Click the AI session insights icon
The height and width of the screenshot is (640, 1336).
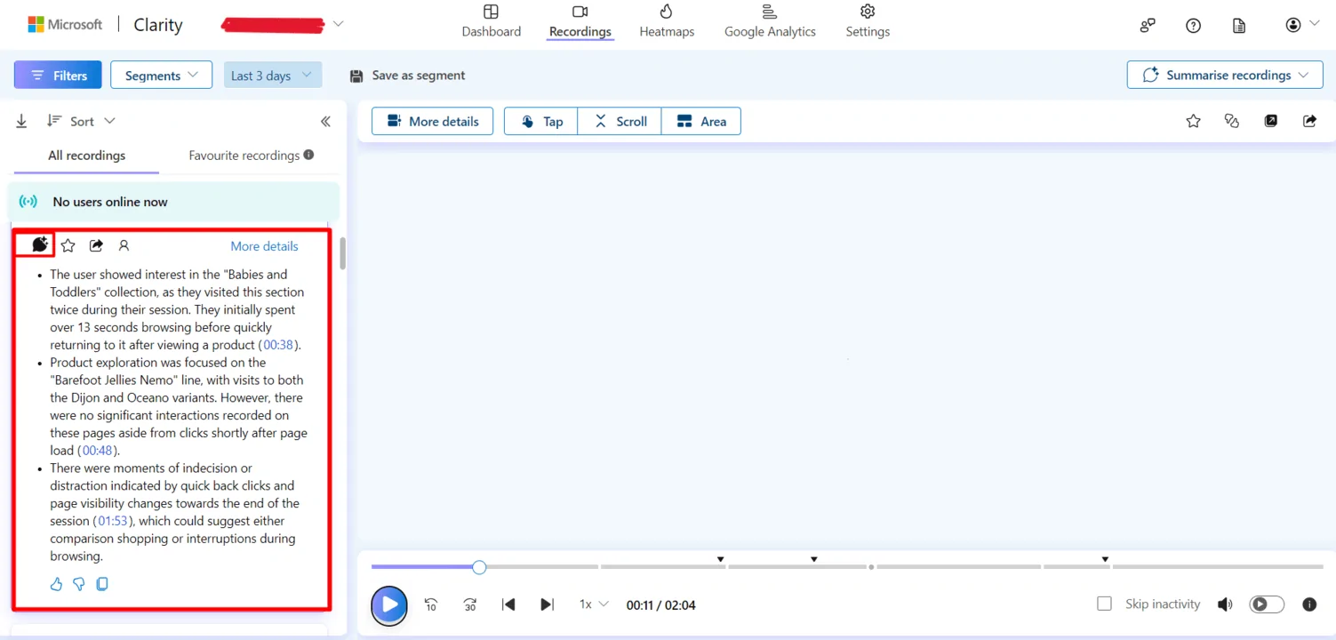click(39, 245)
